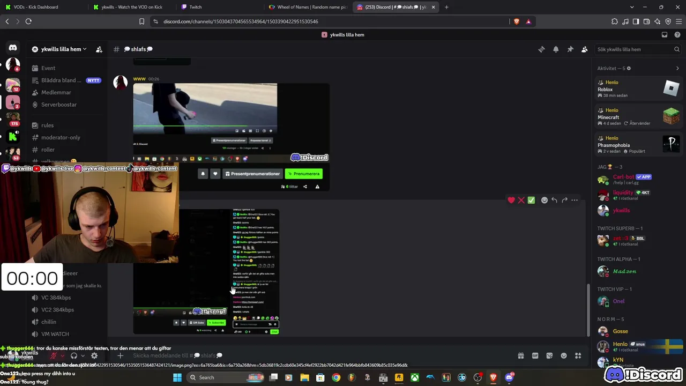Open the Brave main menu

click(x=678, y=21)
